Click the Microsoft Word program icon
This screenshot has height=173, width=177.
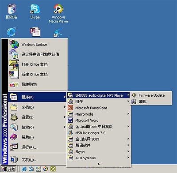pos(70,120)
